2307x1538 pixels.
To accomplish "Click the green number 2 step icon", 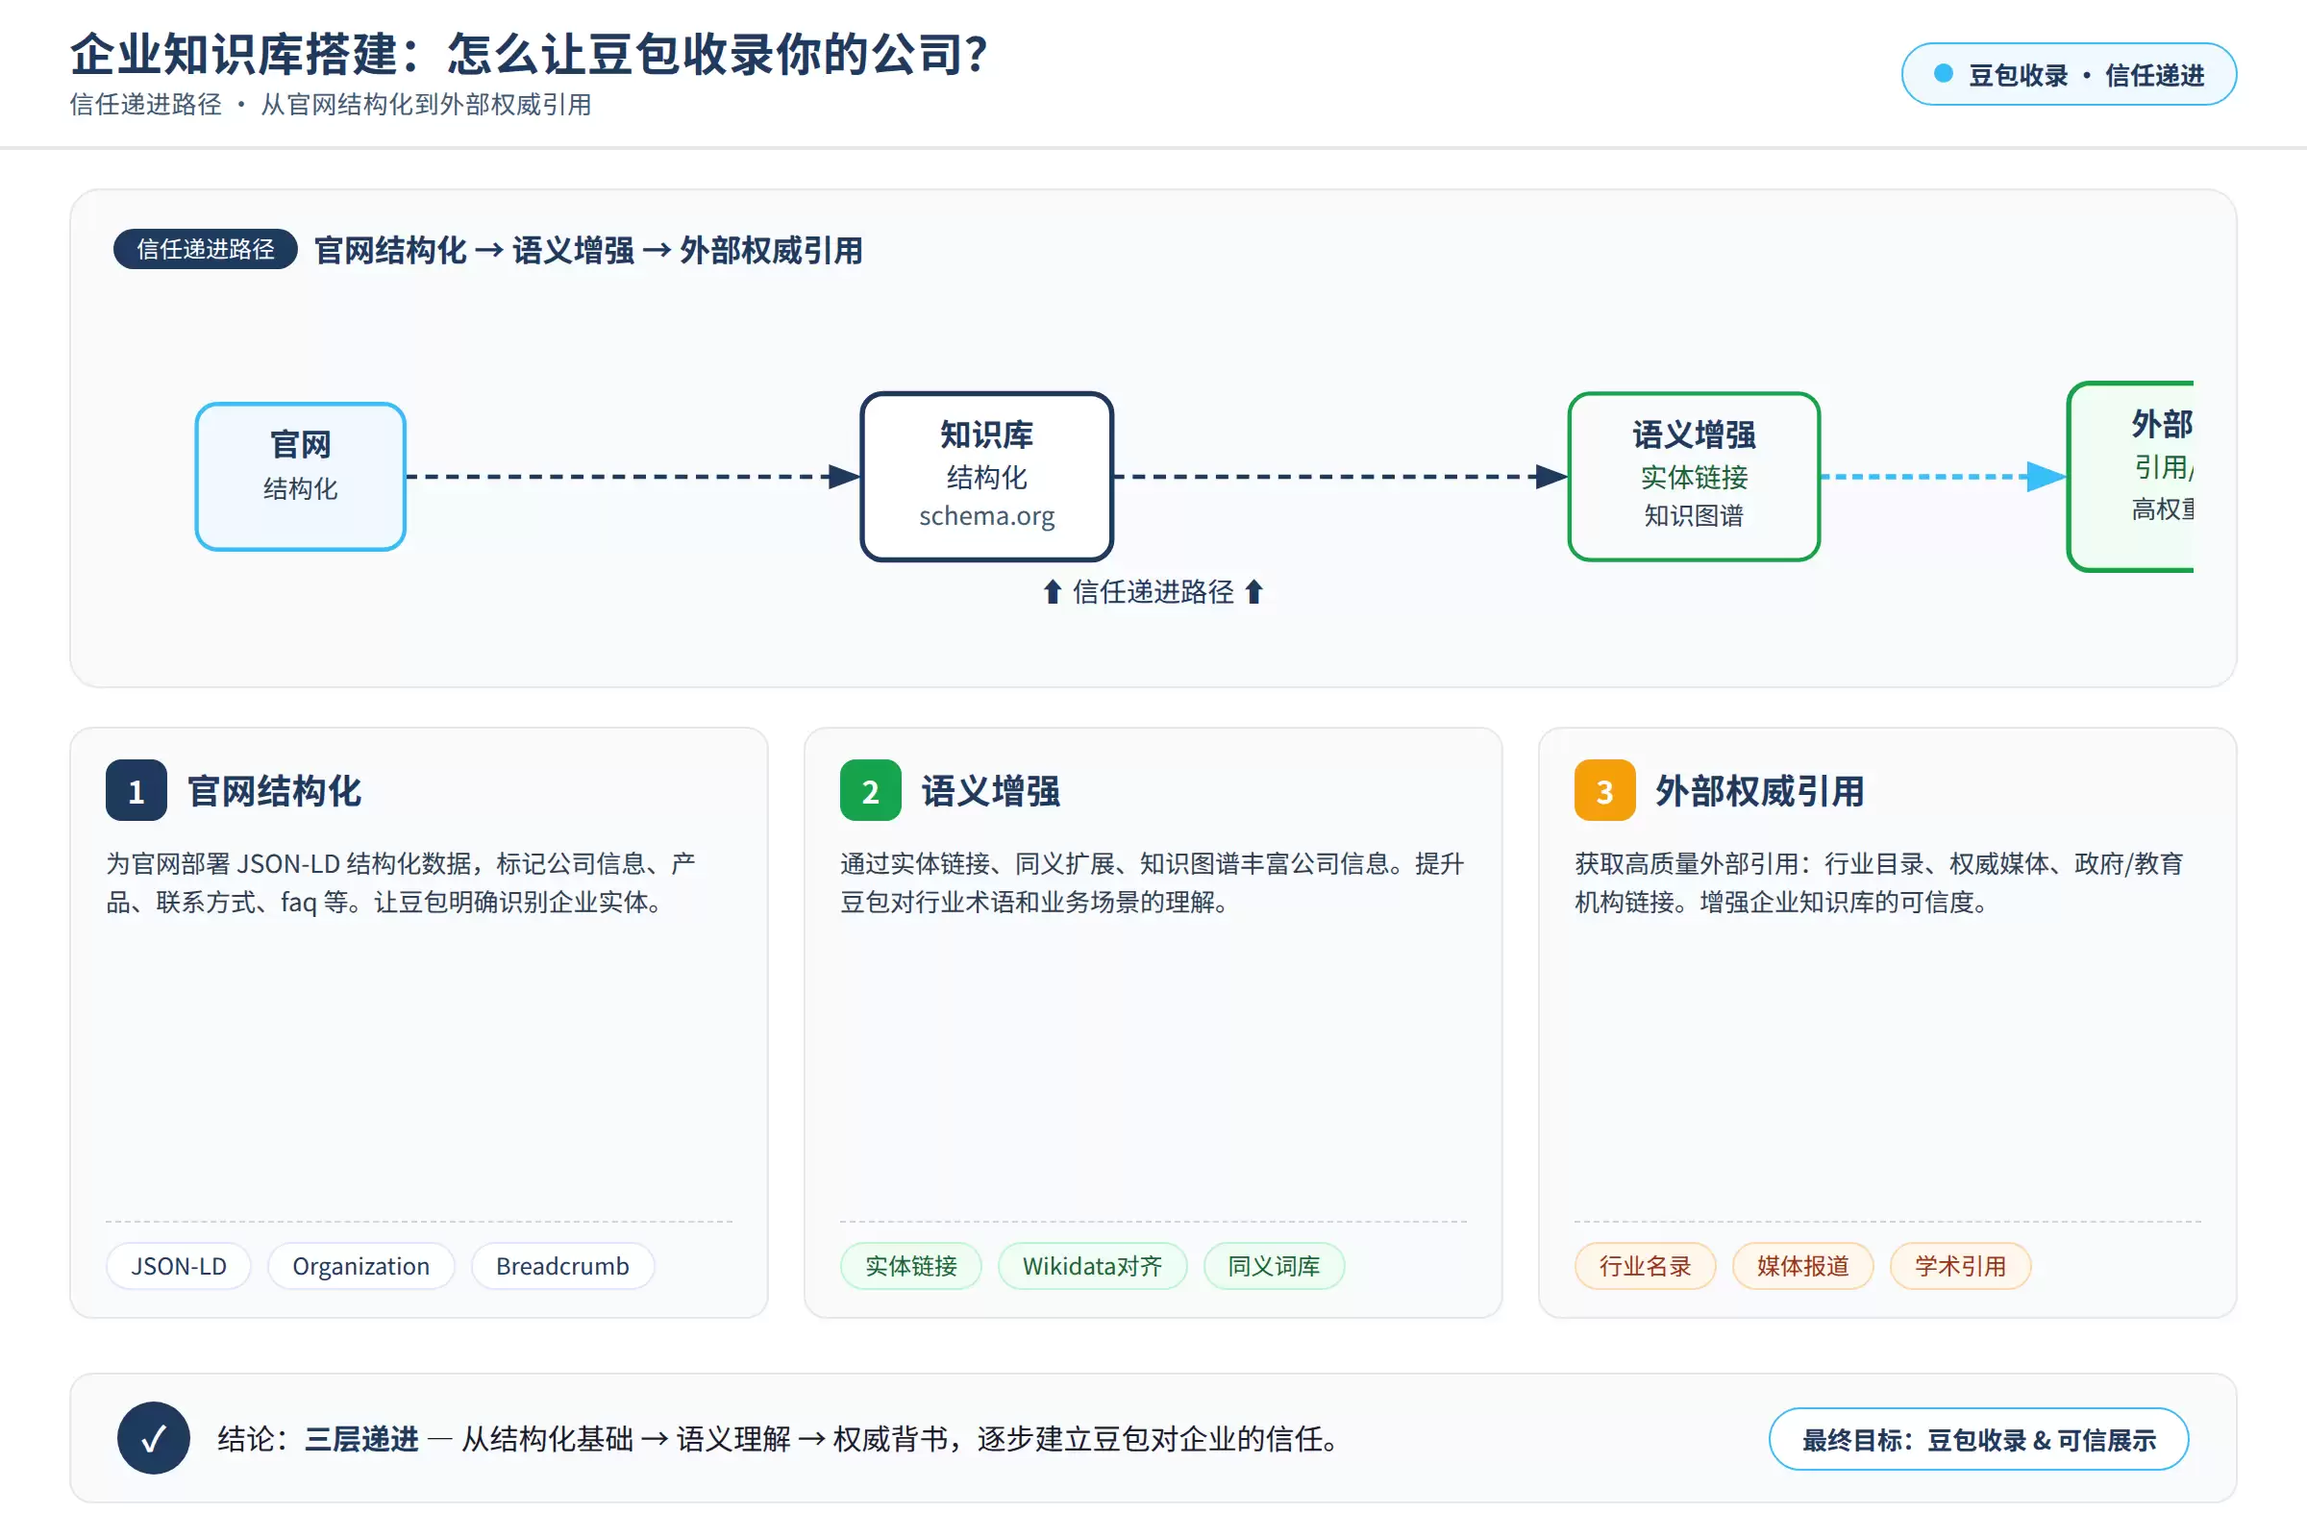I will [870, 790].
